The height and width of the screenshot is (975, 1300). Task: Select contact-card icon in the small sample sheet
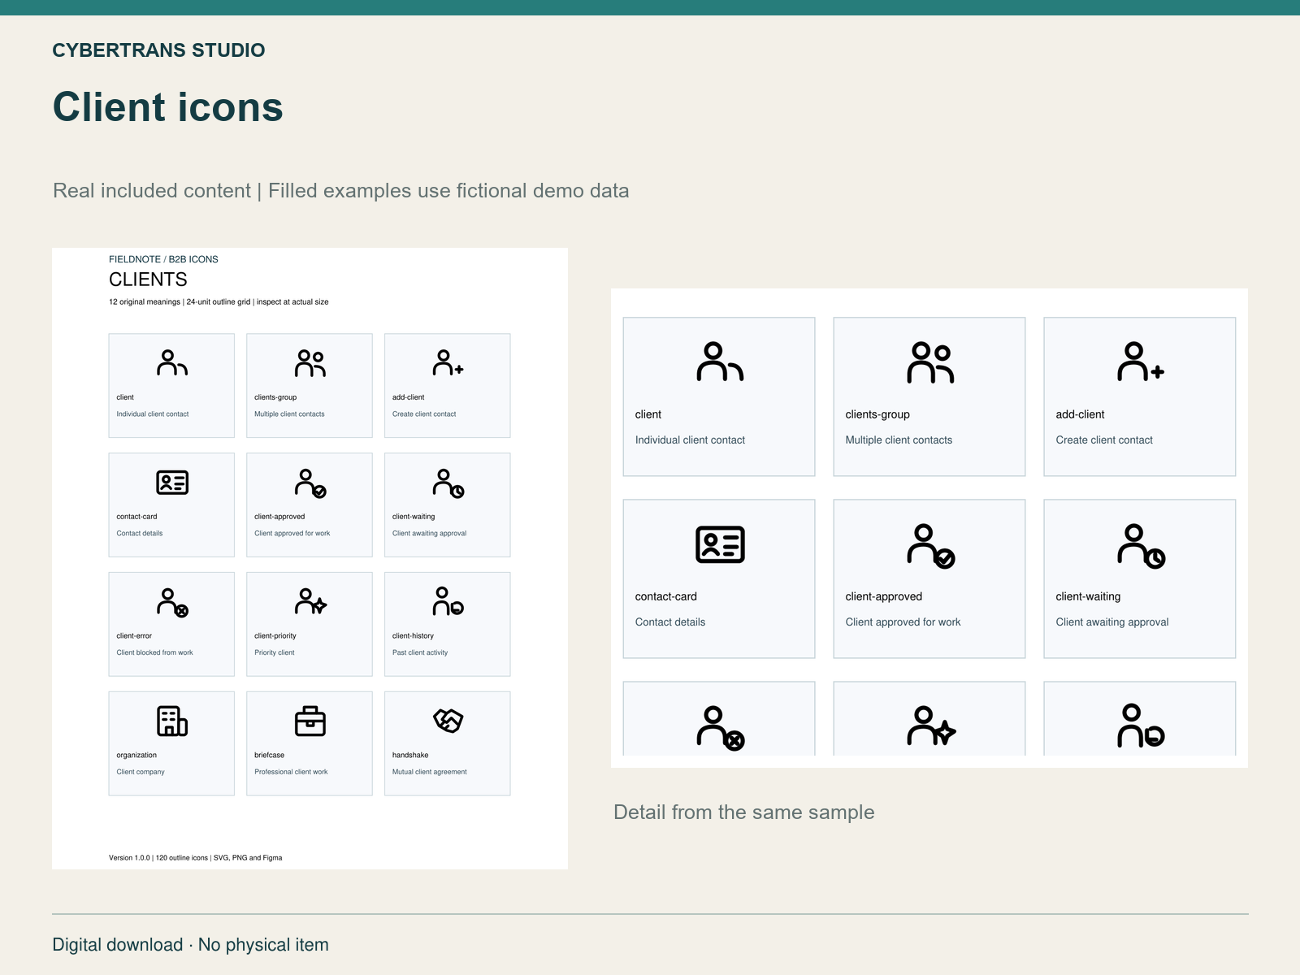click(x=172, y=483)
